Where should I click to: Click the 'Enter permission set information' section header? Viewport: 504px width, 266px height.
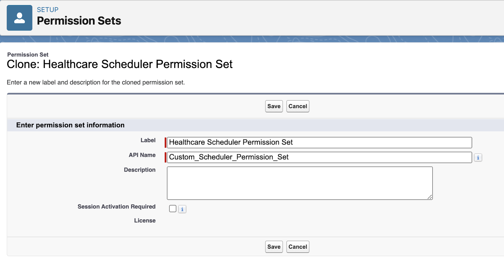click(x=70, y=125)
